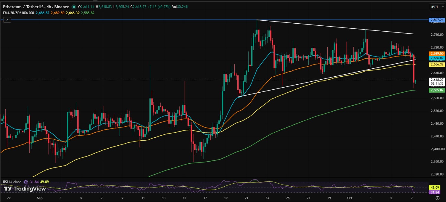Click the RSI legend value 31.84
The image size is (446, 202).
[x=34, y=182]
